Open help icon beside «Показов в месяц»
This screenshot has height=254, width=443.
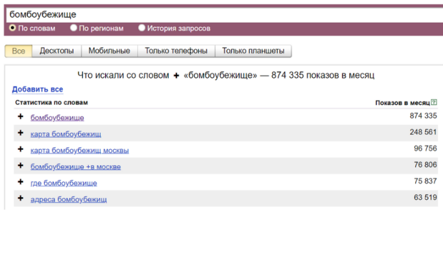[x=434, y=103]
